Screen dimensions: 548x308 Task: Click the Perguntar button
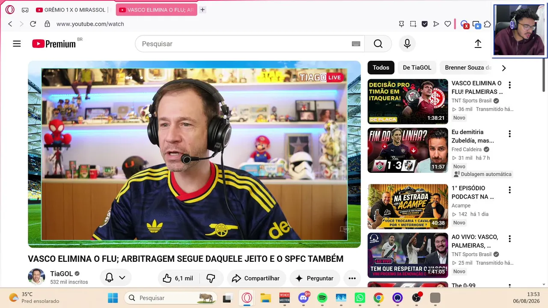click(315, 278)
